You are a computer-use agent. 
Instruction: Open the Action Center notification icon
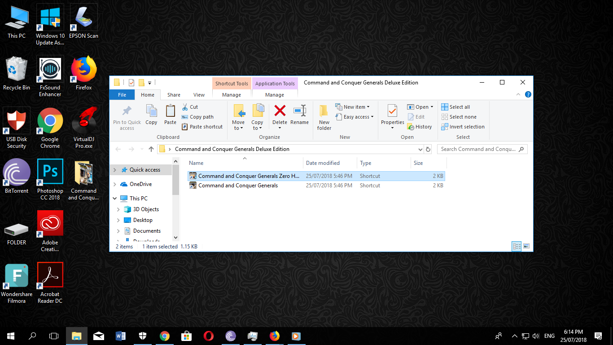pyautogui.click(x=598, y=336)
